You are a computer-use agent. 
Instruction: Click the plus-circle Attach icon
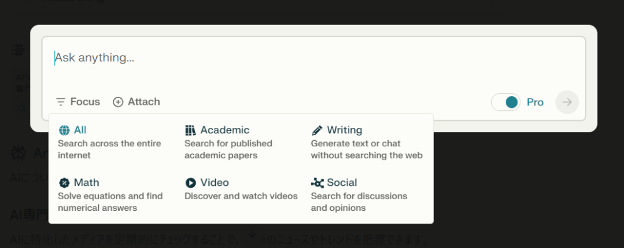[118, 102]
